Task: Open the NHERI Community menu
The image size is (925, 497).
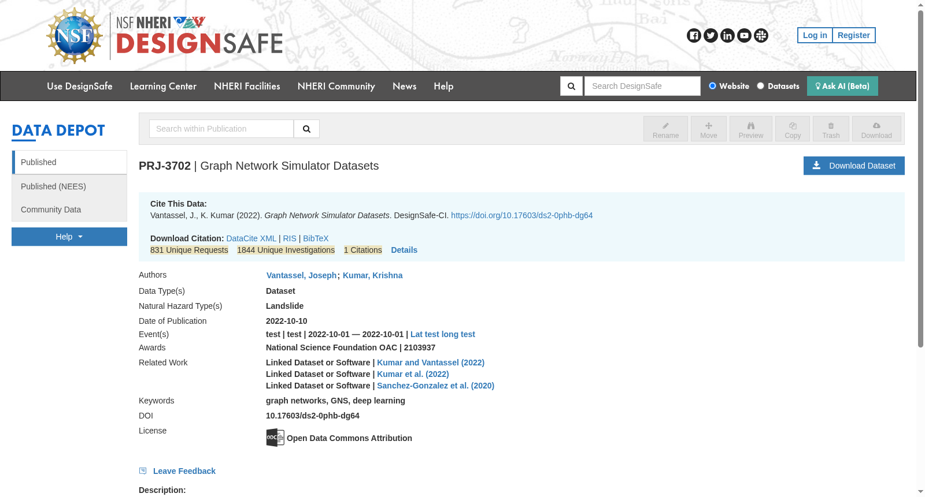Action: (x=336, y=86)
